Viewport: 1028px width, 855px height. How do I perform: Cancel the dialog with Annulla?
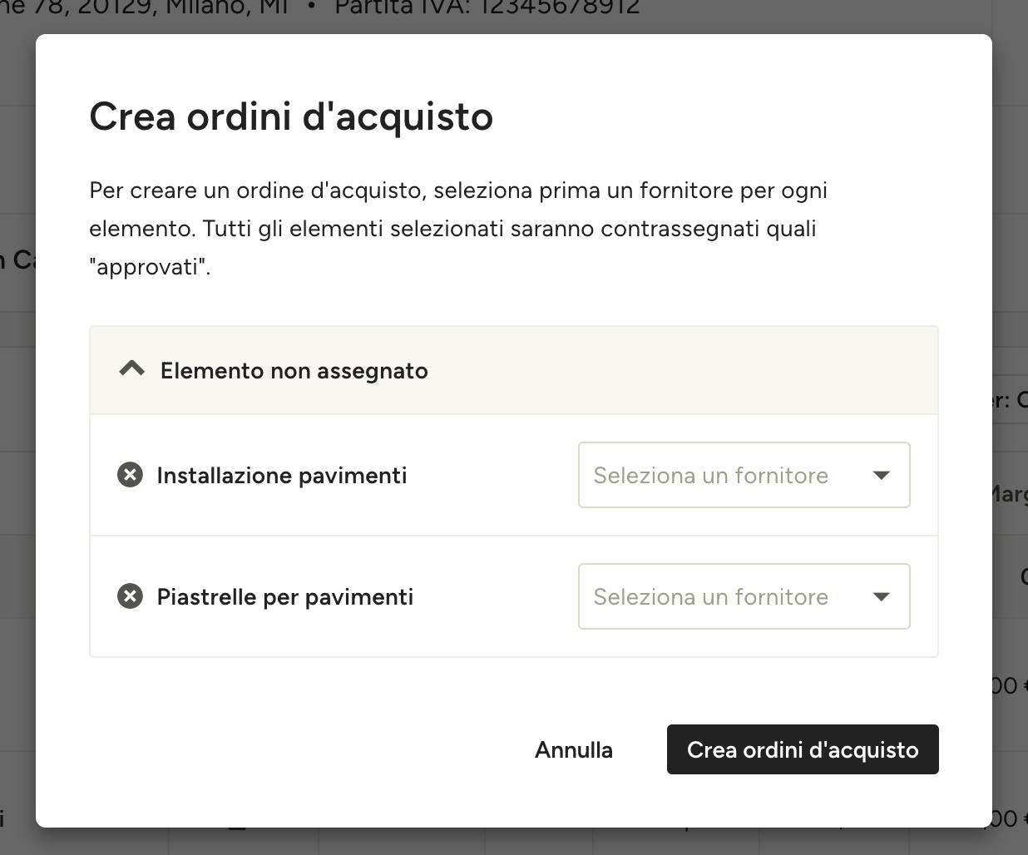click(x=574, y=749)
